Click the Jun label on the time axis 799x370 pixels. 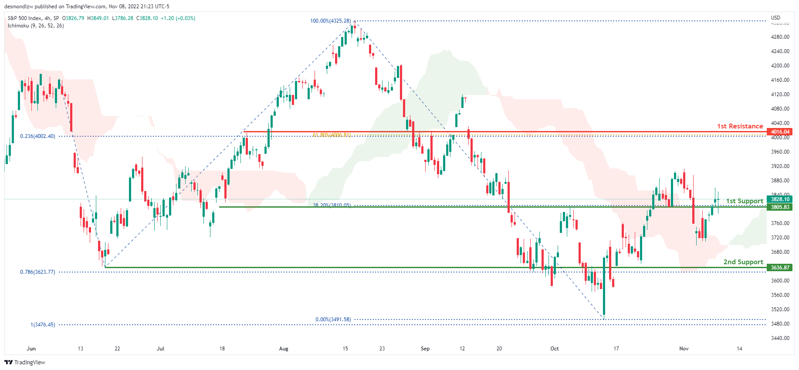pos(31,349)
